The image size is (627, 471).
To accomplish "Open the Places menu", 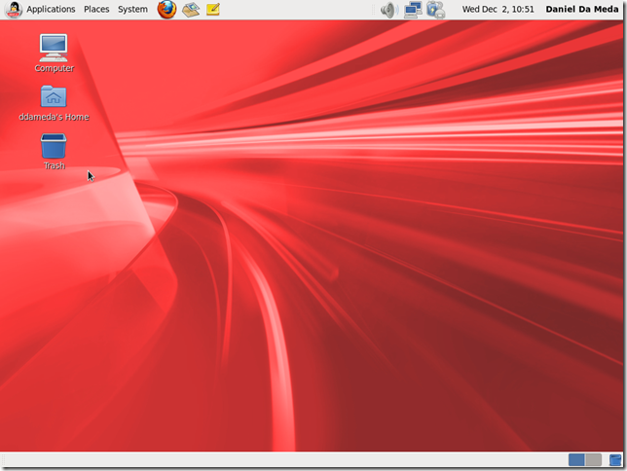I will 96,9.
